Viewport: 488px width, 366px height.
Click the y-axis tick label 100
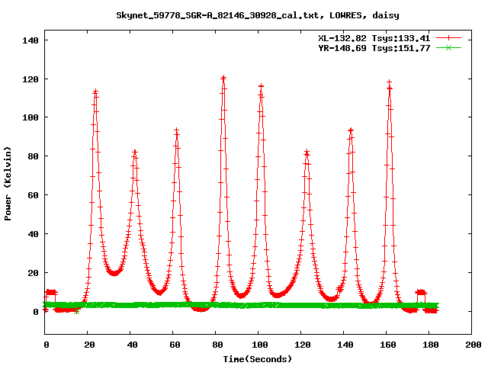pos(30,117)
